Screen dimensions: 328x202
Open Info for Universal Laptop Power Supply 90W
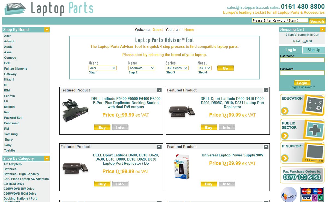(x=227, y=184)
